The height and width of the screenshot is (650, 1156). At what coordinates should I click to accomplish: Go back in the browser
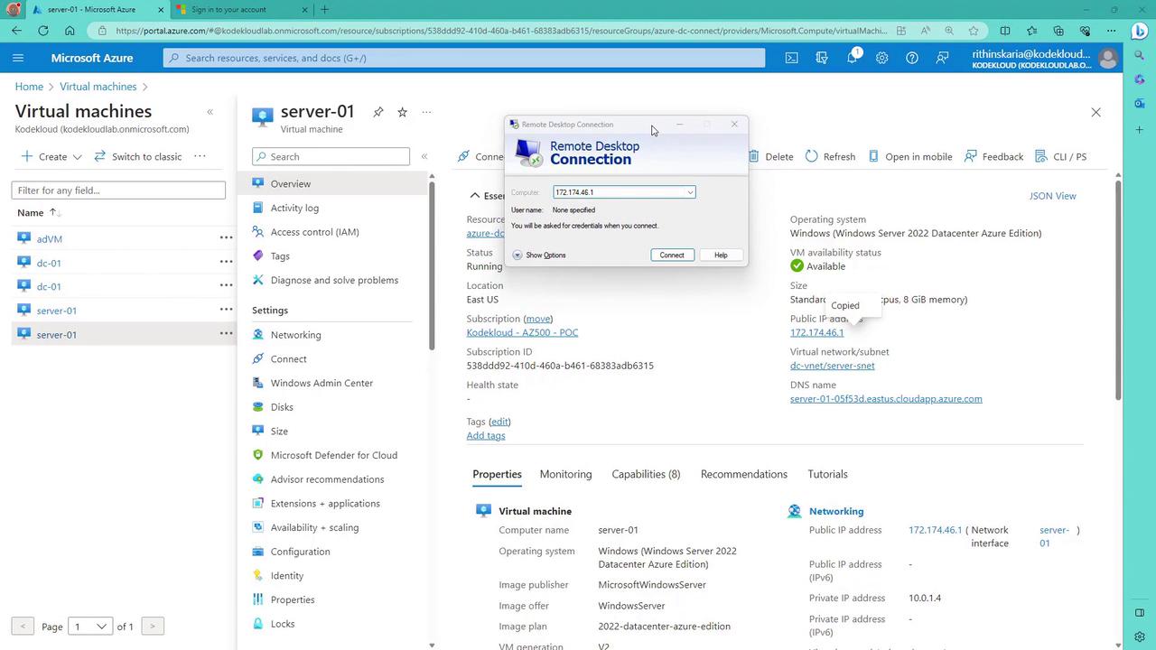17,31
